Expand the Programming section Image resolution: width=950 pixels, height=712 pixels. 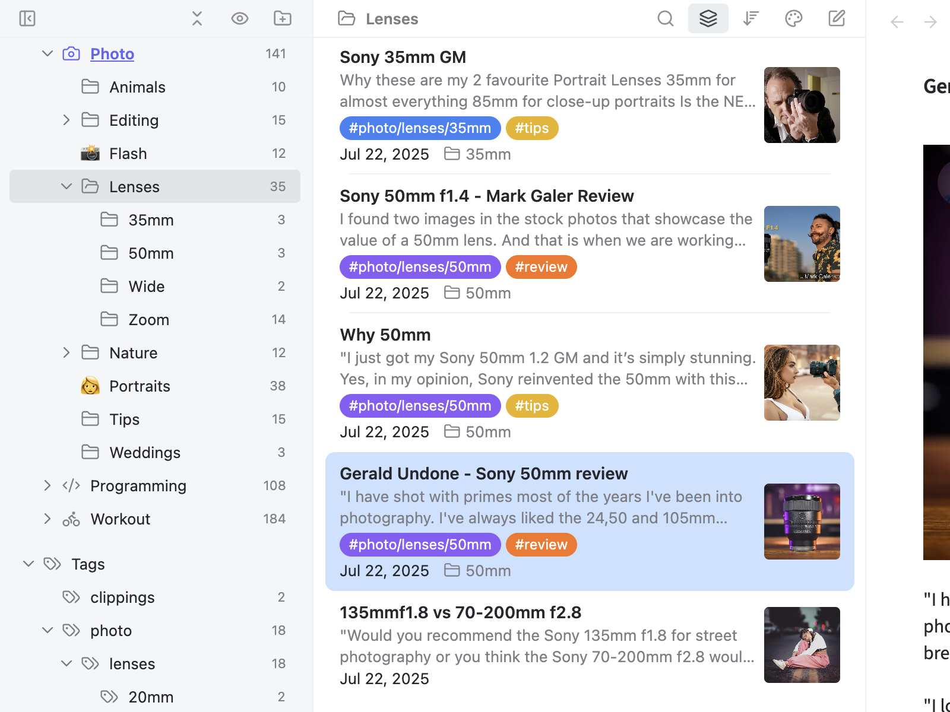pos(47,485)
